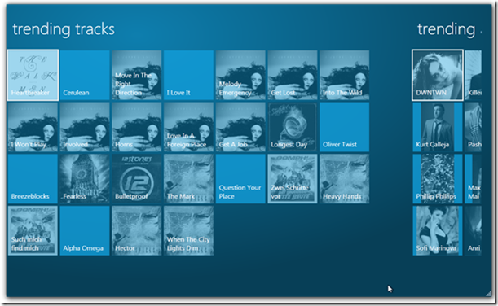Select the I Won't Play tile
This screenshot has height=306, width=498.
33,127
